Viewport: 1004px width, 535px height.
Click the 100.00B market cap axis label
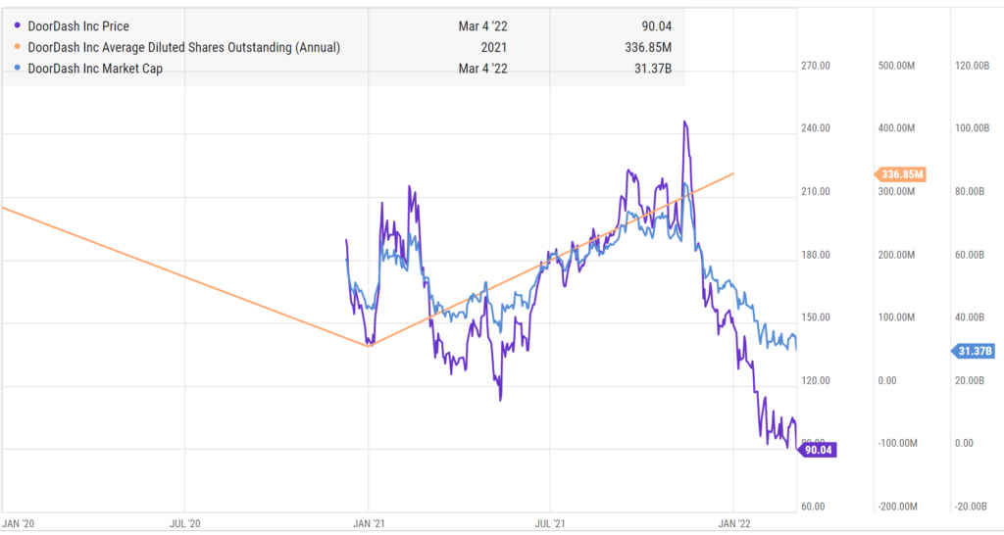click(x=972, y=128)
